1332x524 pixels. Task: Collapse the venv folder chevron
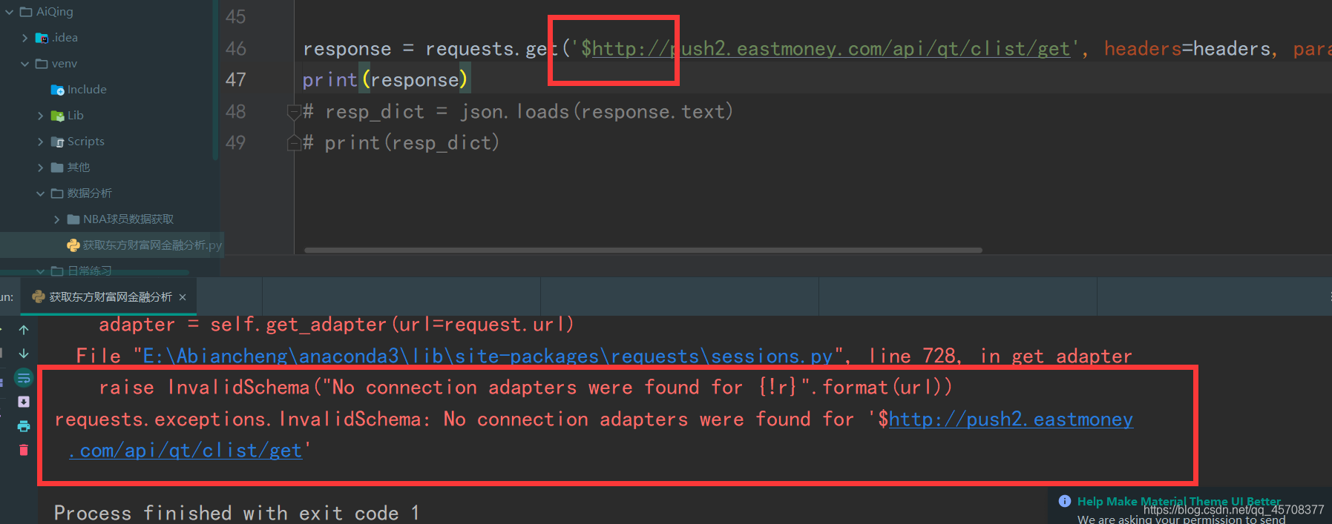pyautogui.click(x=25, y=64)
